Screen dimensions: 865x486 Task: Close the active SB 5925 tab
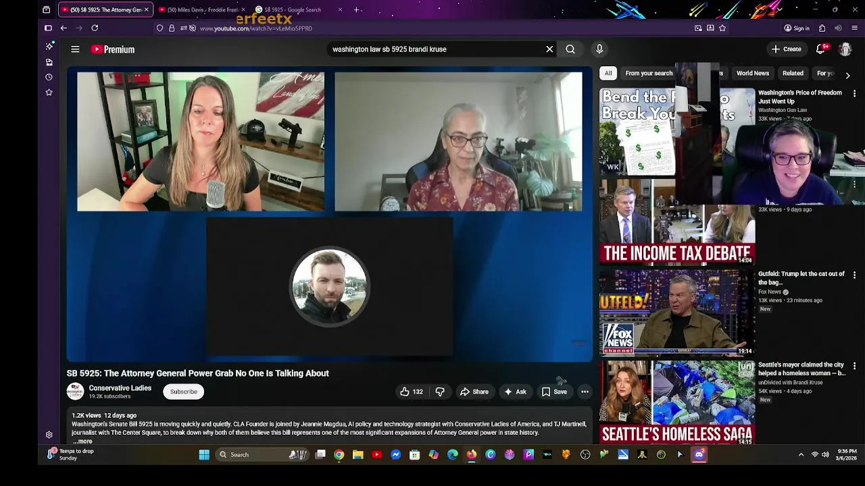[146, 9]
